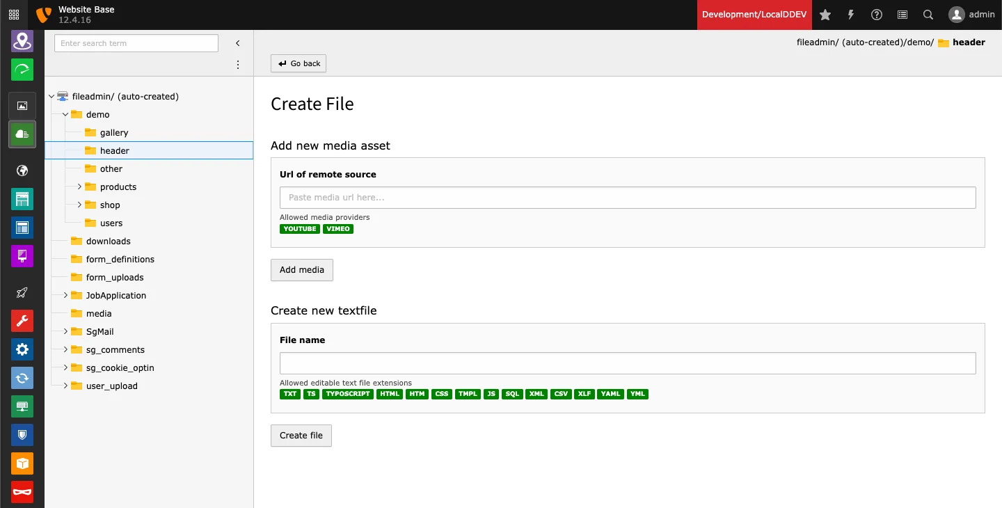Click the Create file button
Viewport: 1002px width, 508px height.
301,436
